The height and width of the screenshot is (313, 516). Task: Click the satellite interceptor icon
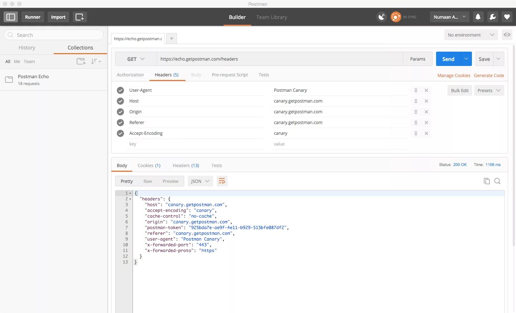point(382,17)
